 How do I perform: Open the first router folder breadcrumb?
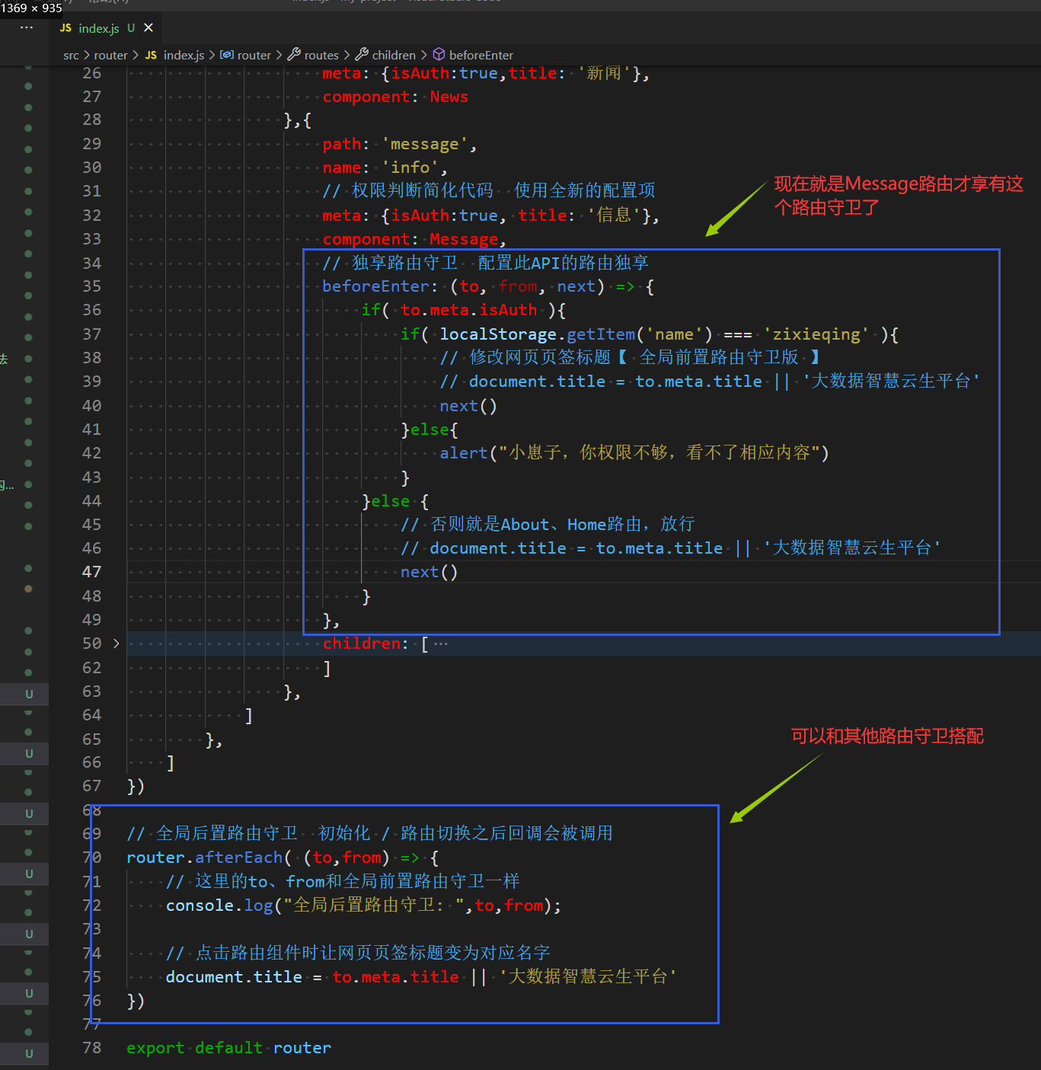point(110,55)
